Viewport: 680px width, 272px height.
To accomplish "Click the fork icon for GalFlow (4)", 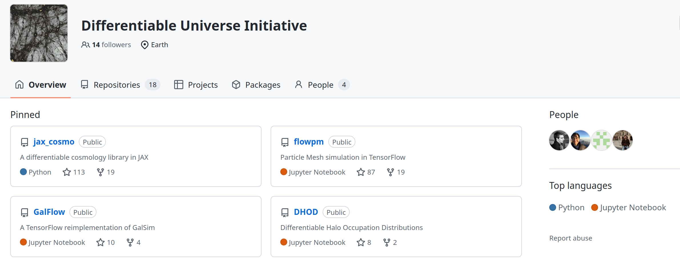I will [130, 242].
